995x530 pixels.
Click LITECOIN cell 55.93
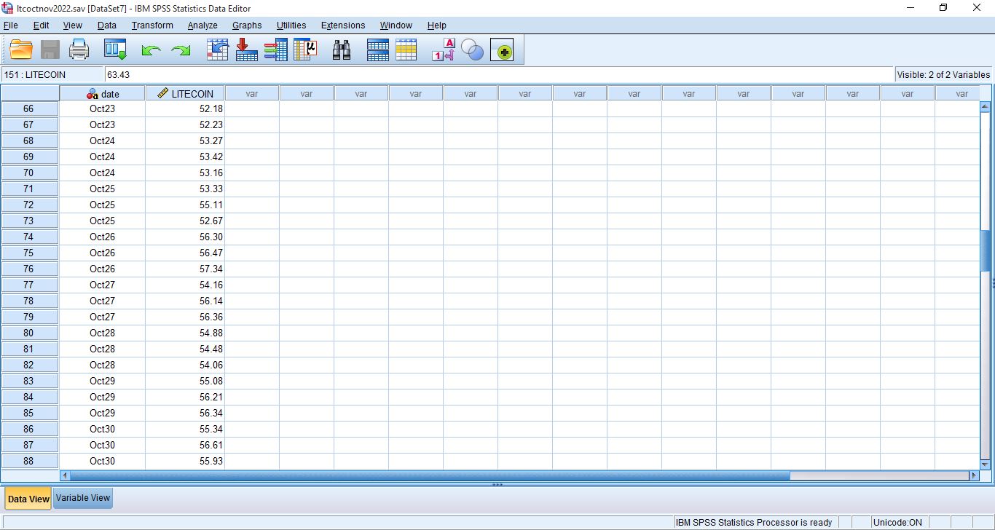click(186, 461)
